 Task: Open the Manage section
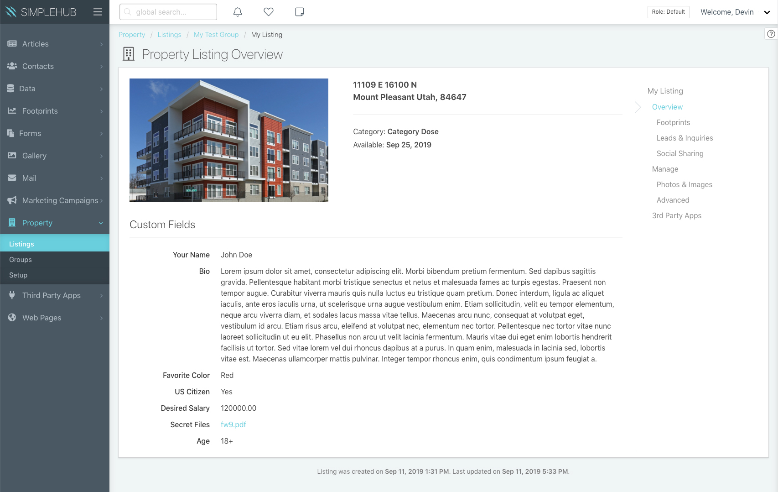click(665, 169)
